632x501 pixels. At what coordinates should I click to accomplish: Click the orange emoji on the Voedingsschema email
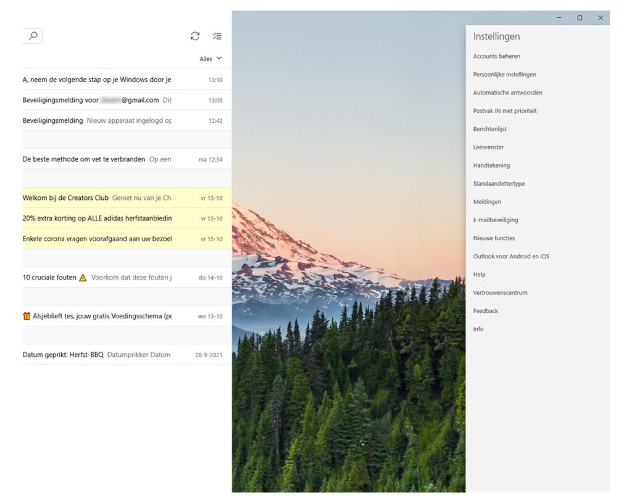pyautogui.click(x=26, y=316)
